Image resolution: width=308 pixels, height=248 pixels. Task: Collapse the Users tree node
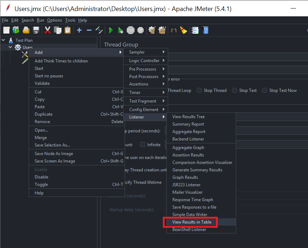pos(10,47)
